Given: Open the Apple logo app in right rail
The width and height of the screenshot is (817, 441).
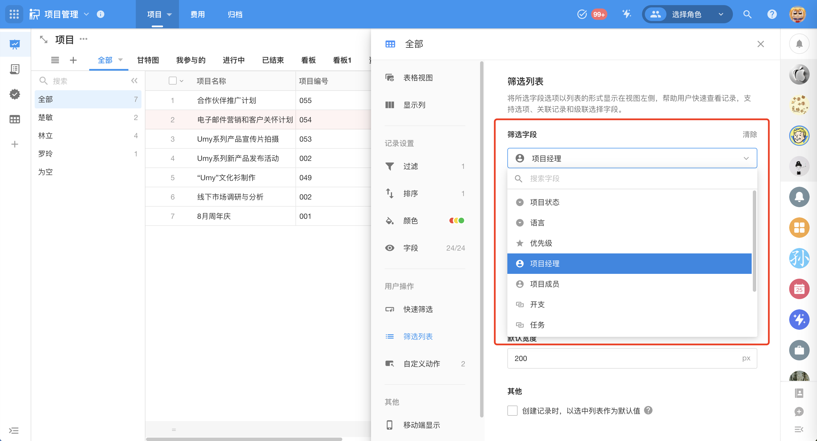Looking at the screenshot, I should click(x=799, y=74).
